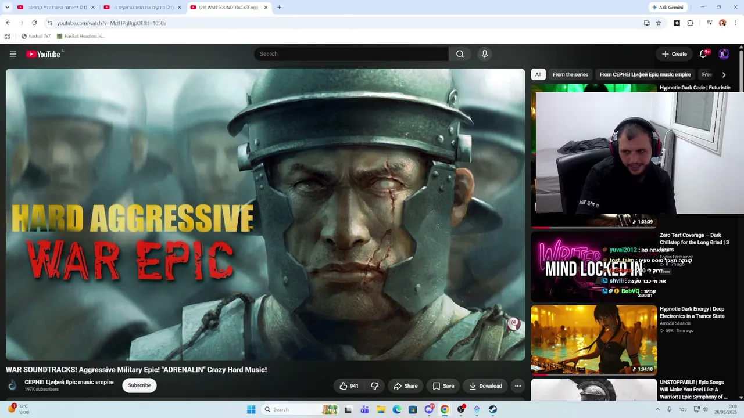Open Discord from the taskbar
This screenshot has height=418, width=744.
(429, 409)
